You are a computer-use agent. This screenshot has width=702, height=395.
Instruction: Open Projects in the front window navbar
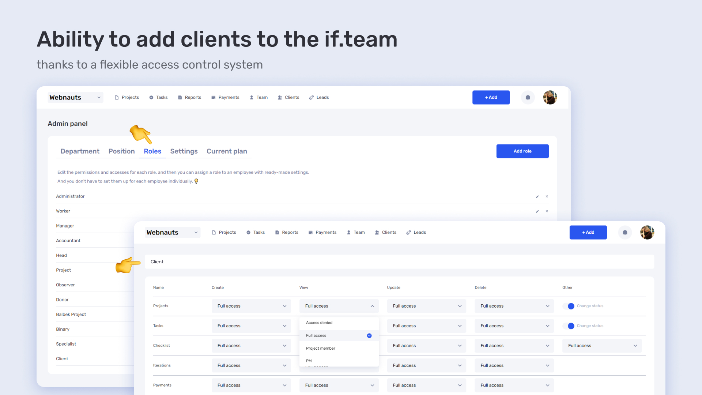[x=224, y=232]
